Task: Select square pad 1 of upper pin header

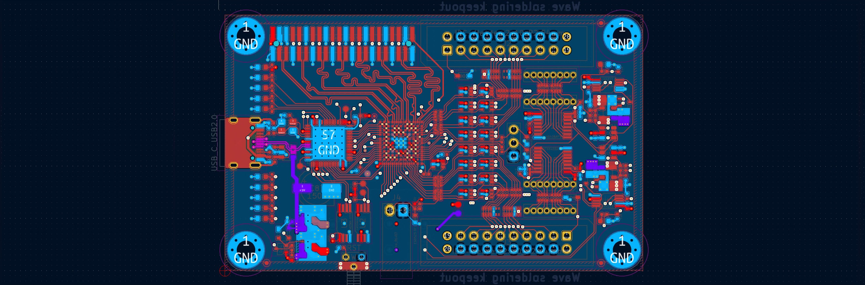Action: click(447, 51)
